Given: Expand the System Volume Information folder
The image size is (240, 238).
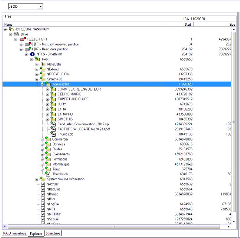Looking at the screenshot, I should (37, 179).
